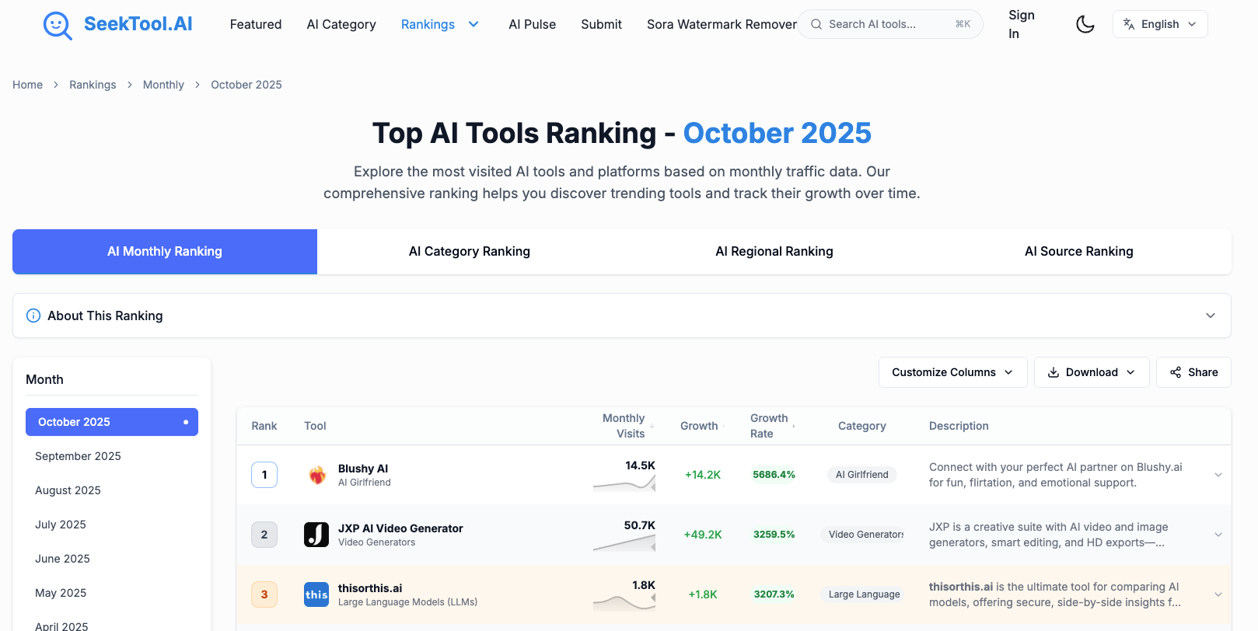Click the rank 3 badge
The image size is (1258, 631).
[264, 594]
